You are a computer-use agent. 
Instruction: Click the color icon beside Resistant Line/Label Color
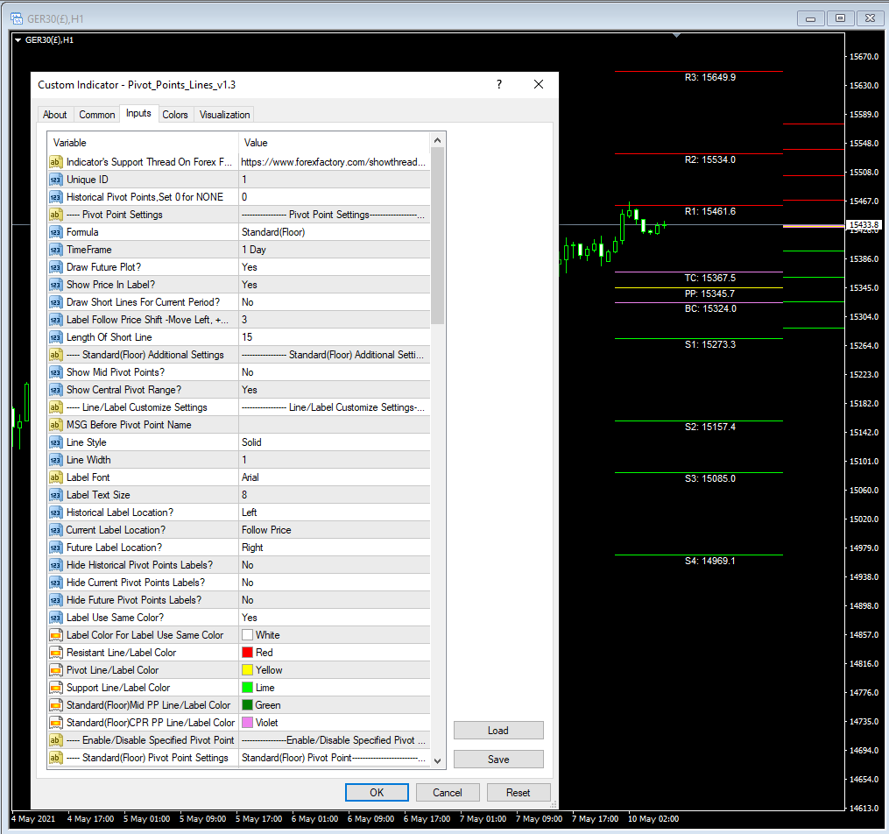point(55,653)
